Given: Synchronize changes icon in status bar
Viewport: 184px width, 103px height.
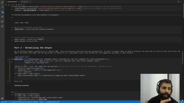Looking at the screenshot, I should 9,102.
